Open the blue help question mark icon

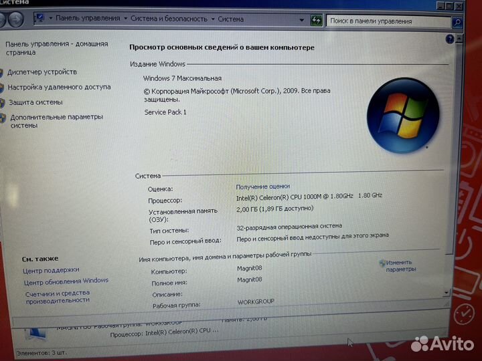point(449,39)
